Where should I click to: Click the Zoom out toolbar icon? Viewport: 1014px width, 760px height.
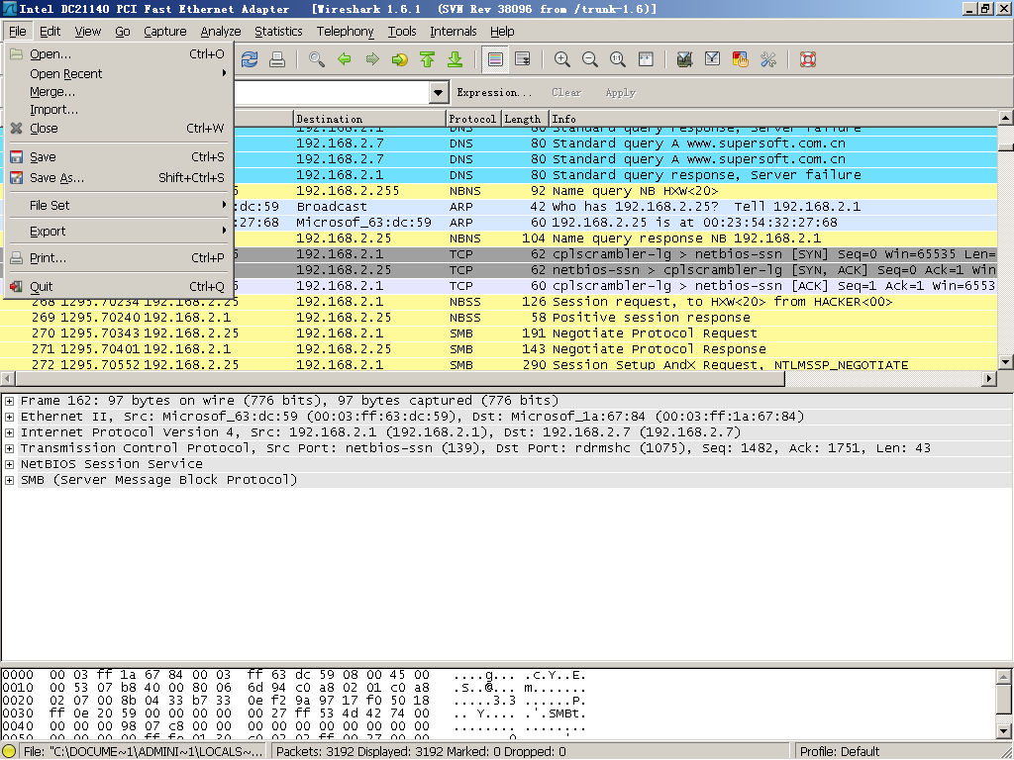[x=590, y=59]
